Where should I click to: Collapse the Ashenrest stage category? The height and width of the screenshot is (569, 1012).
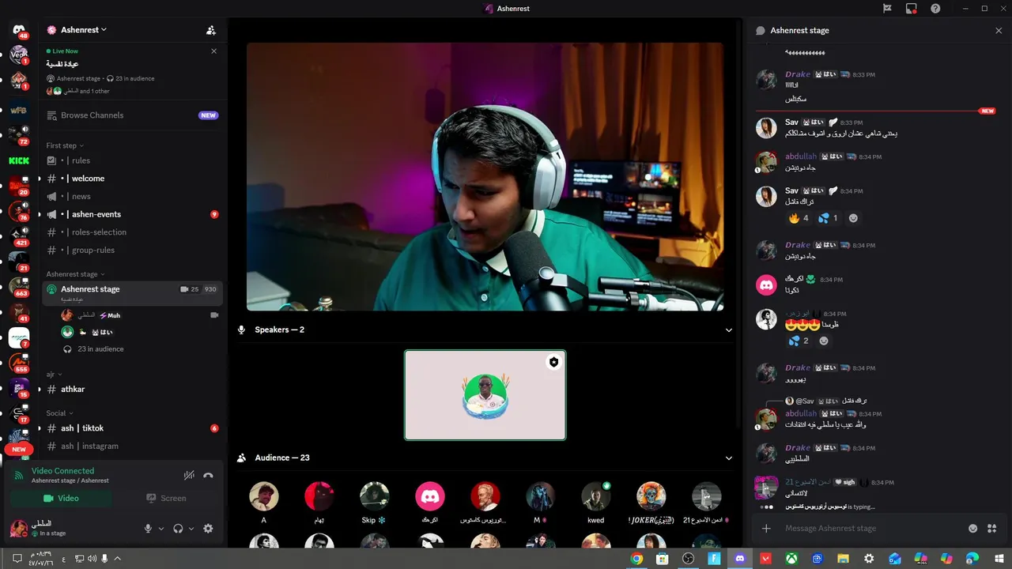click(75, 274)
